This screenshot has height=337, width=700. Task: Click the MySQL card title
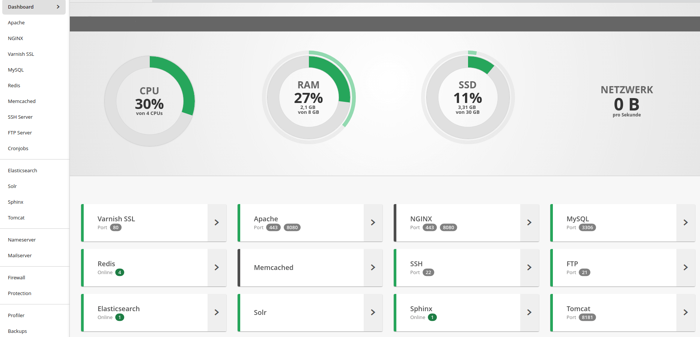pyautogui.click(x=578, y=219)
